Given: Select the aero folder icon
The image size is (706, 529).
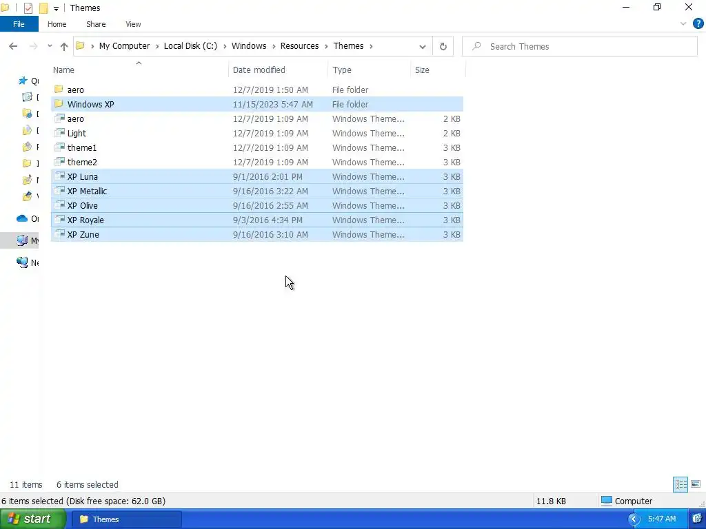Looking at the screenshot, I should click(x=59, y=90).
